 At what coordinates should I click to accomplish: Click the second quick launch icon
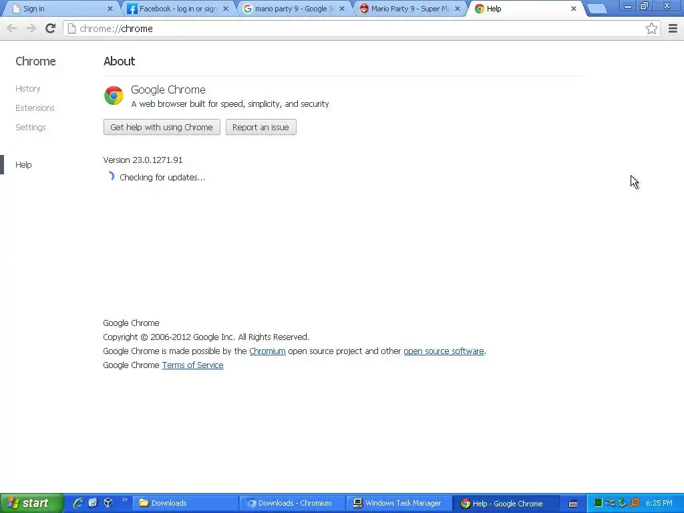coord(93,503)
